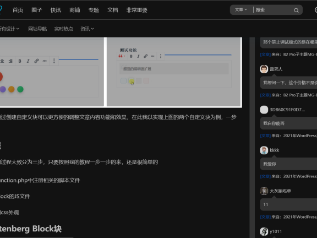The image size is (317, 238).
Task: Open comment 那个禁止调试模式的是在哪里
Action: click(288, 42)
